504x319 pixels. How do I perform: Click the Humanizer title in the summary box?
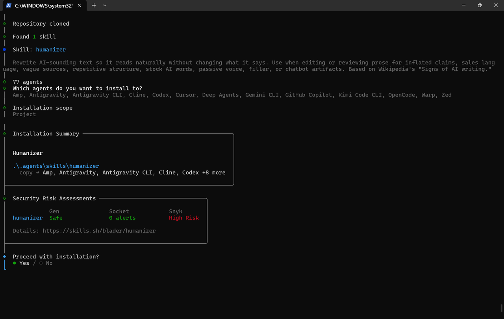(x=28, y=153)
